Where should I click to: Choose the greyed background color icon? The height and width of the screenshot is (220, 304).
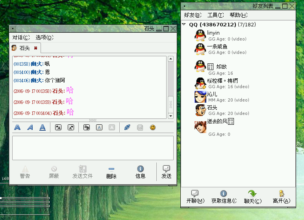pos(112,128)
